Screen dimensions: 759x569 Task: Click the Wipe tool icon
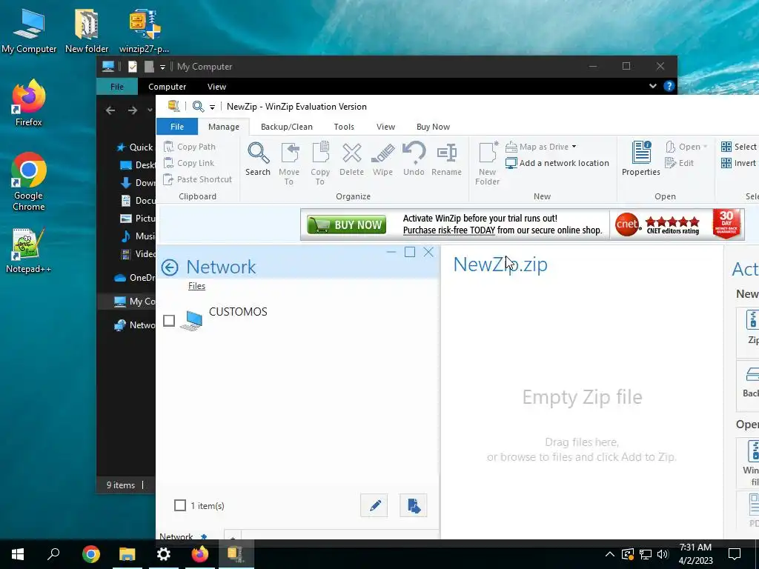click(x=382, y=159)
